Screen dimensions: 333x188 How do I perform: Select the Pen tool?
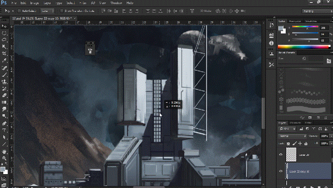pos(4,123)
